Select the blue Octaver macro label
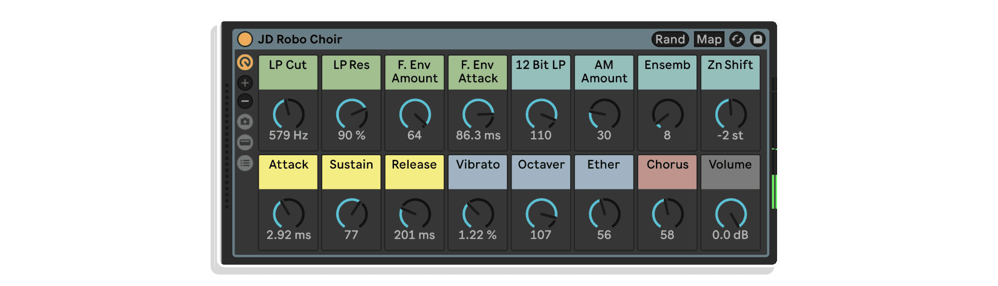 [x=541, y=172]
